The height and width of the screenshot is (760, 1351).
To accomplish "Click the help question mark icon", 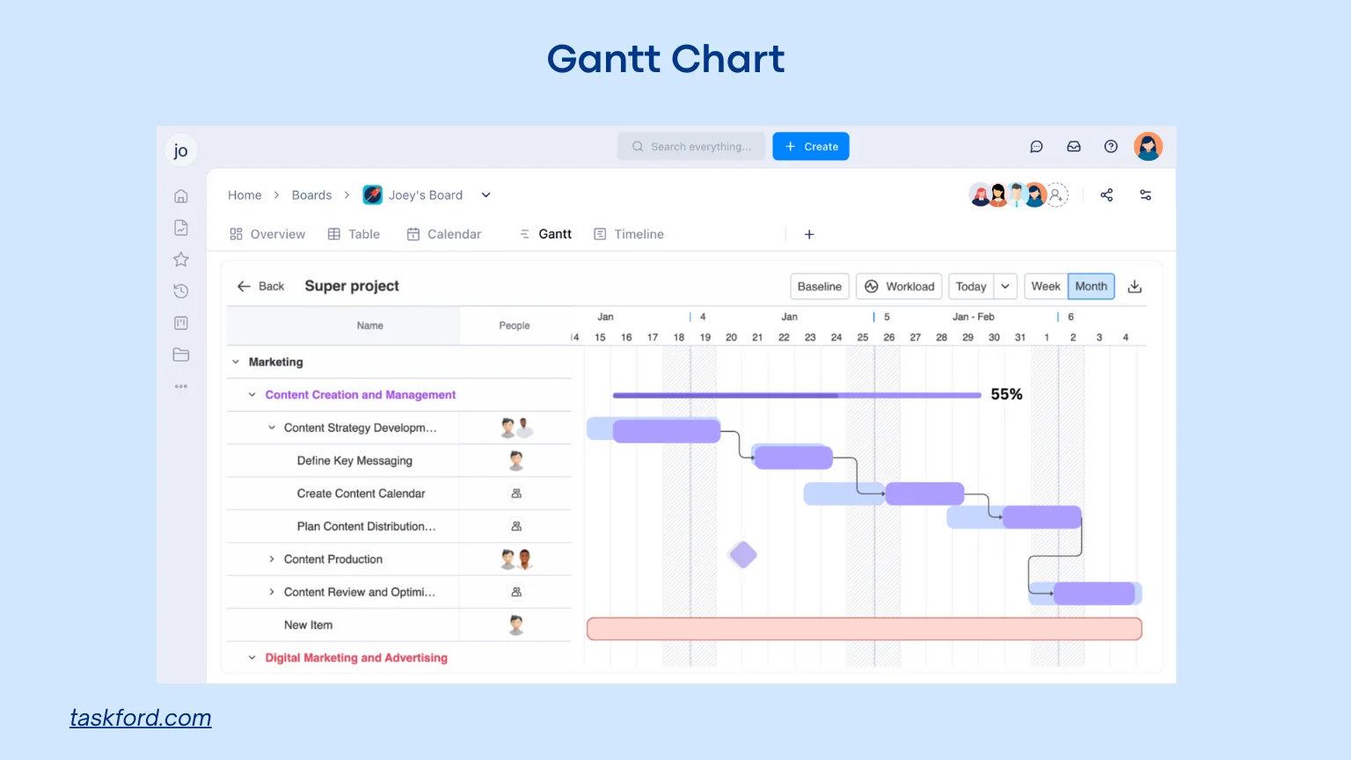I will (1110, 146).
